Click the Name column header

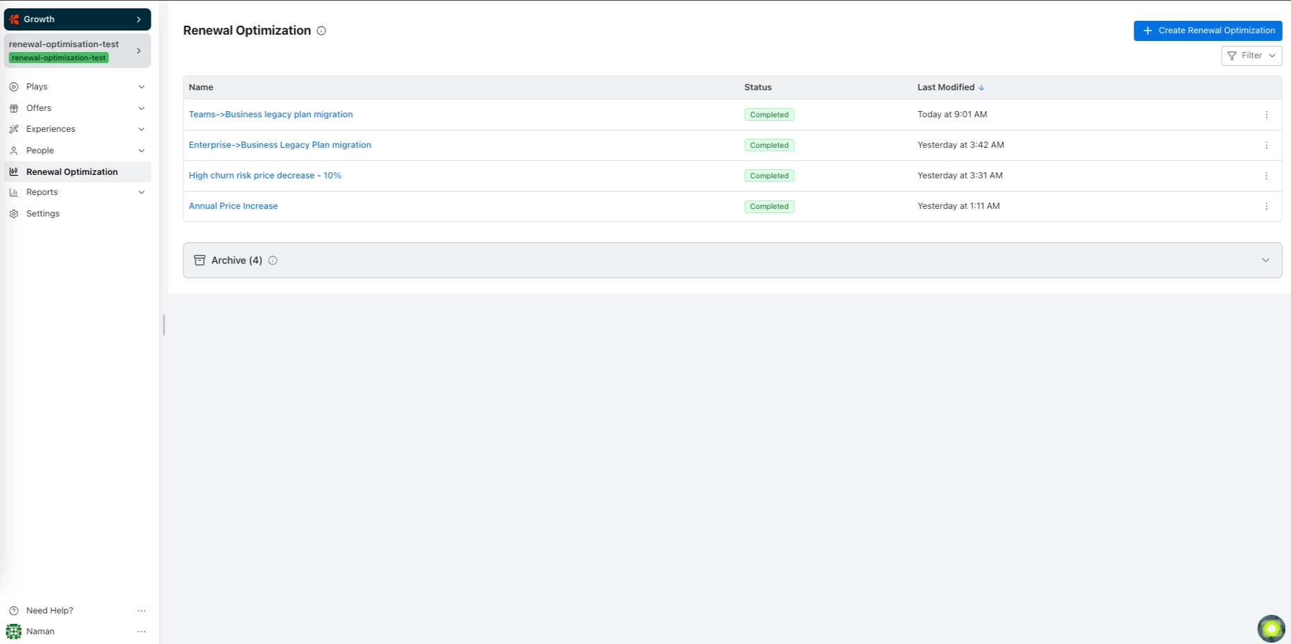[x=201, y=87]
